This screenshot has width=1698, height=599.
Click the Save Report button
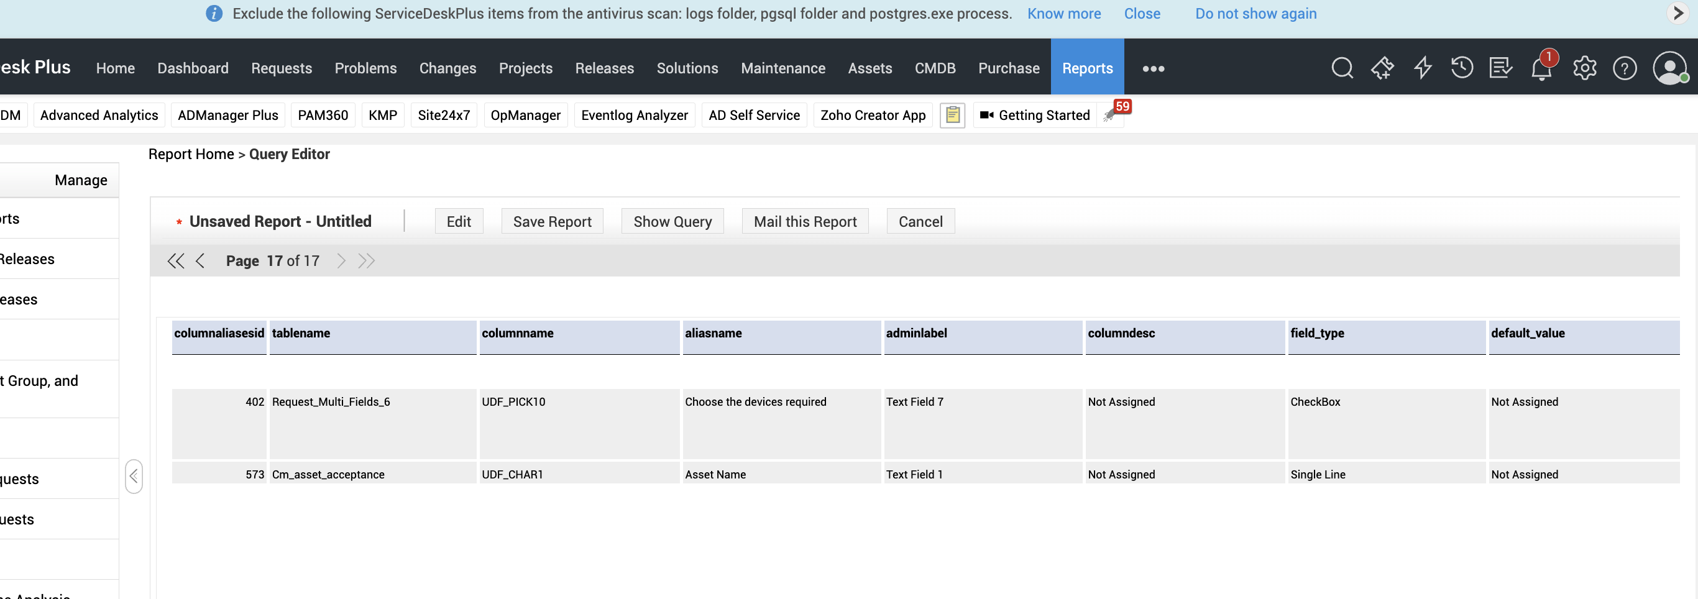click(552, 221)
